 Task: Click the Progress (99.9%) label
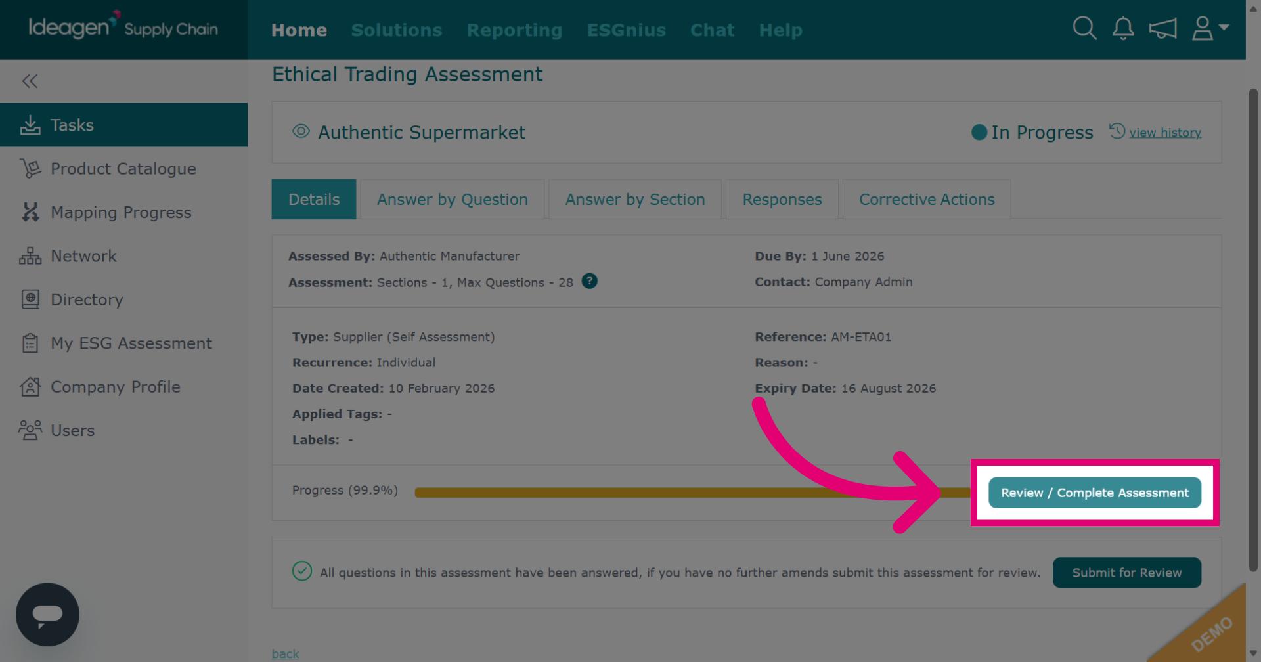pos(345,491)
